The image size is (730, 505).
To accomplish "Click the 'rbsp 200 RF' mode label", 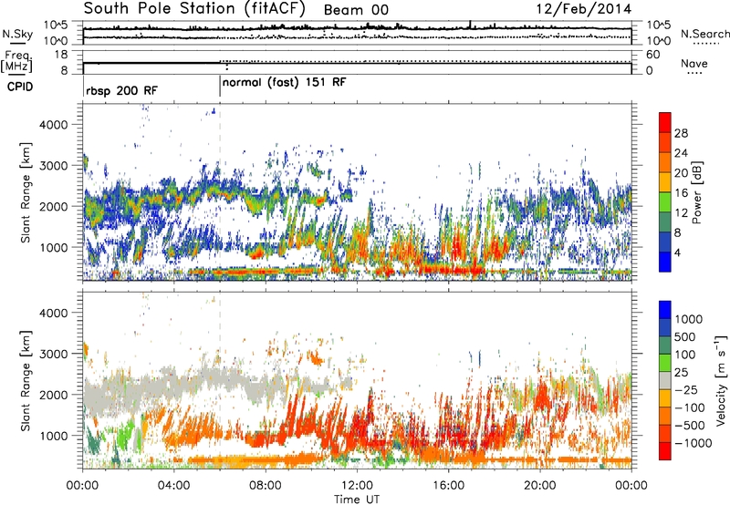I will [x=122, y=90].
